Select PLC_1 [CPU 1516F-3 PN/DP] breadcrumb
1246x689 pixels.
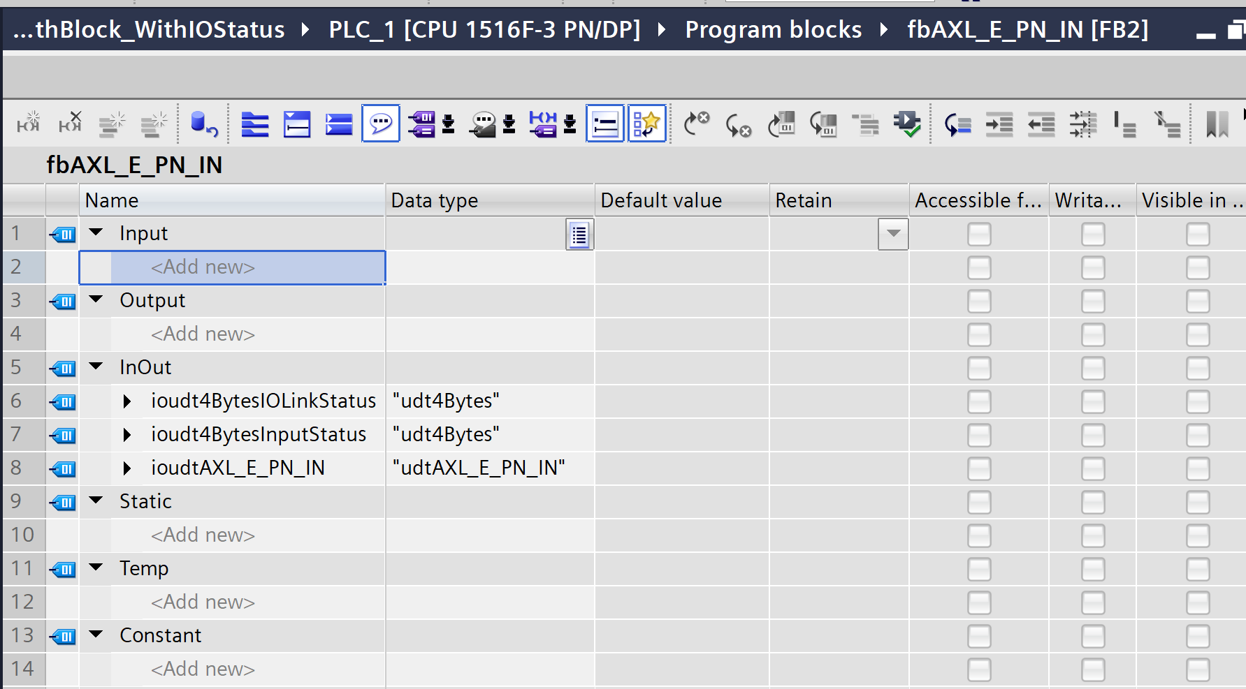(x=484, y=29)
